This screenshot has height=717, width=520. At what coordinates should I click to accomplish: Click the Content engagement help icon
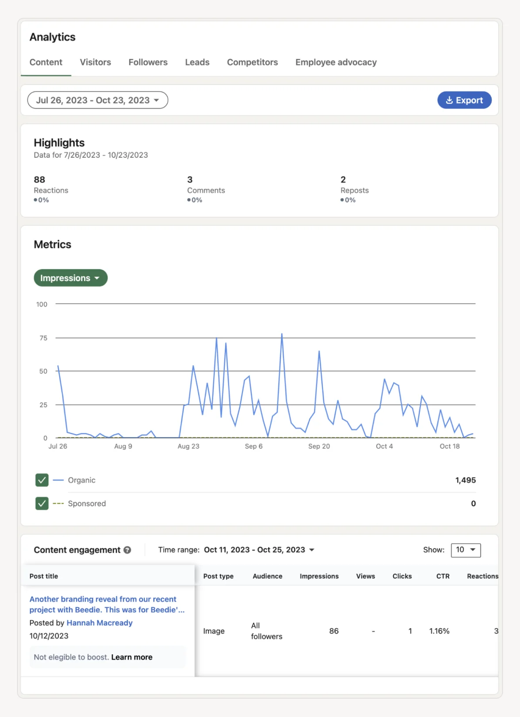(127, 550)
